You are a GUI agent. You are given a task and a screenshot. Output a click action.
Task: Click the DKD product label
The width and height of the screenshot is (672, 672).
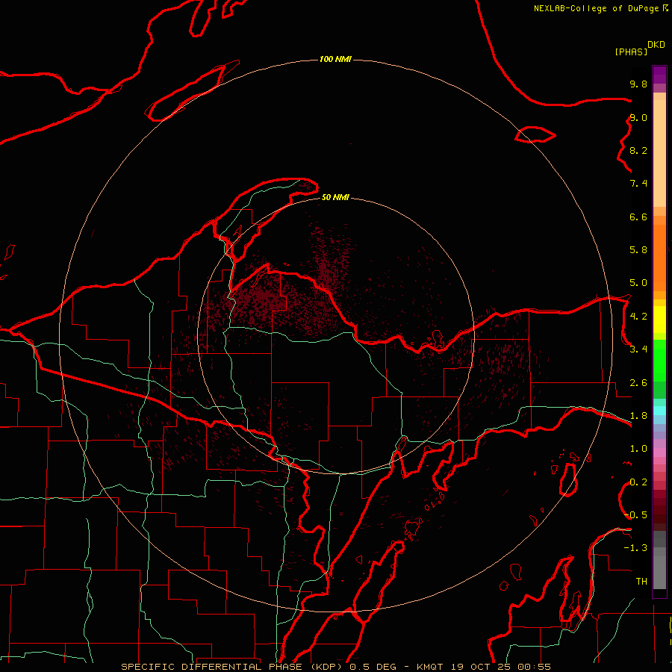click(x=656, y=45)
